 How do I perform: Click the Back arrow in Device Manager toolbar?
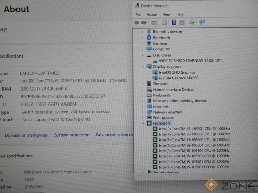tap(137, 22)
